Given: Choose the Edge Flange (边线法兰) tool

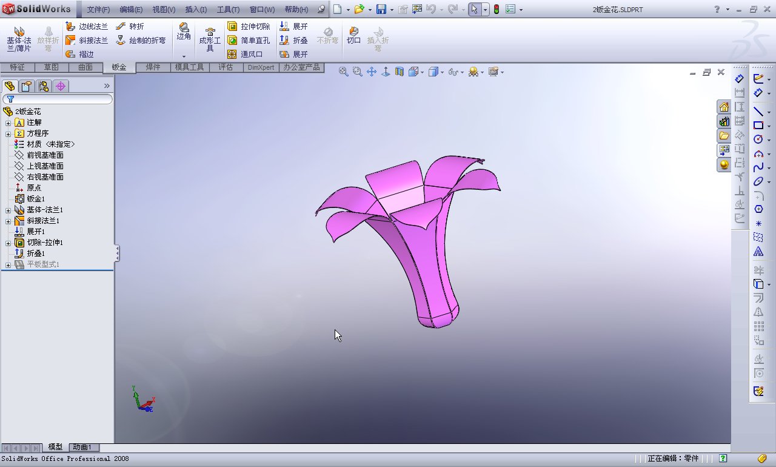Looking at the screenshot, I should tap(86, 27).
